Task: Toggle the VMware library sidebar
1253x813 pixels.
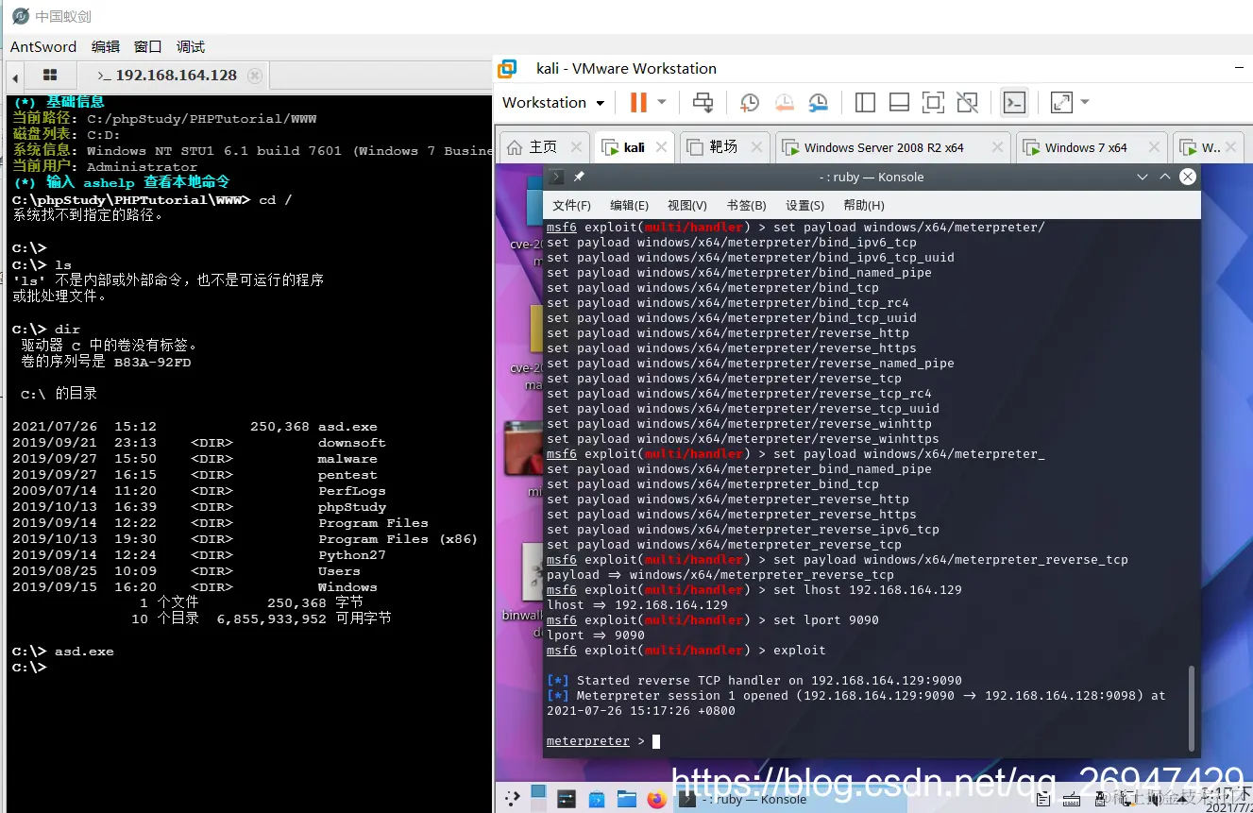Action: tap(865, 102)
